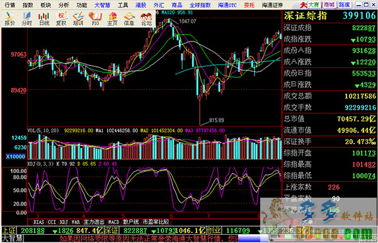Click the index code 399106
The width and height of the screenshot is (378, 243).
coord(359,16)
